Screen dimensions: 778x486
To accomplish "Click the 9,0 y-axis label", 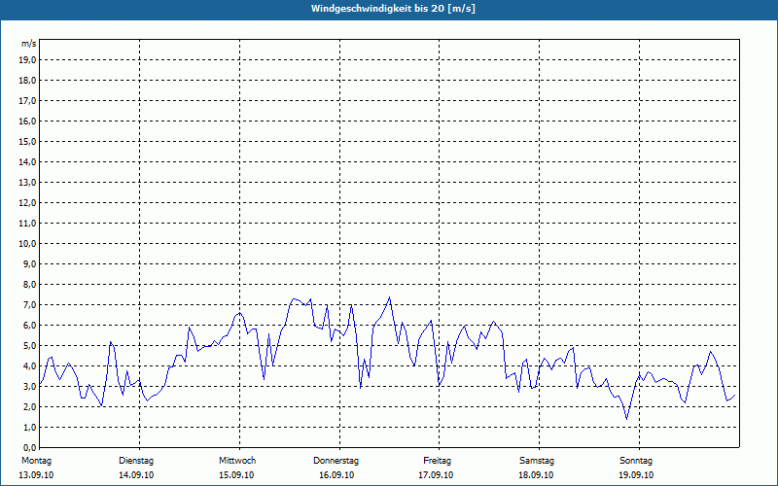I will [29, 263].
